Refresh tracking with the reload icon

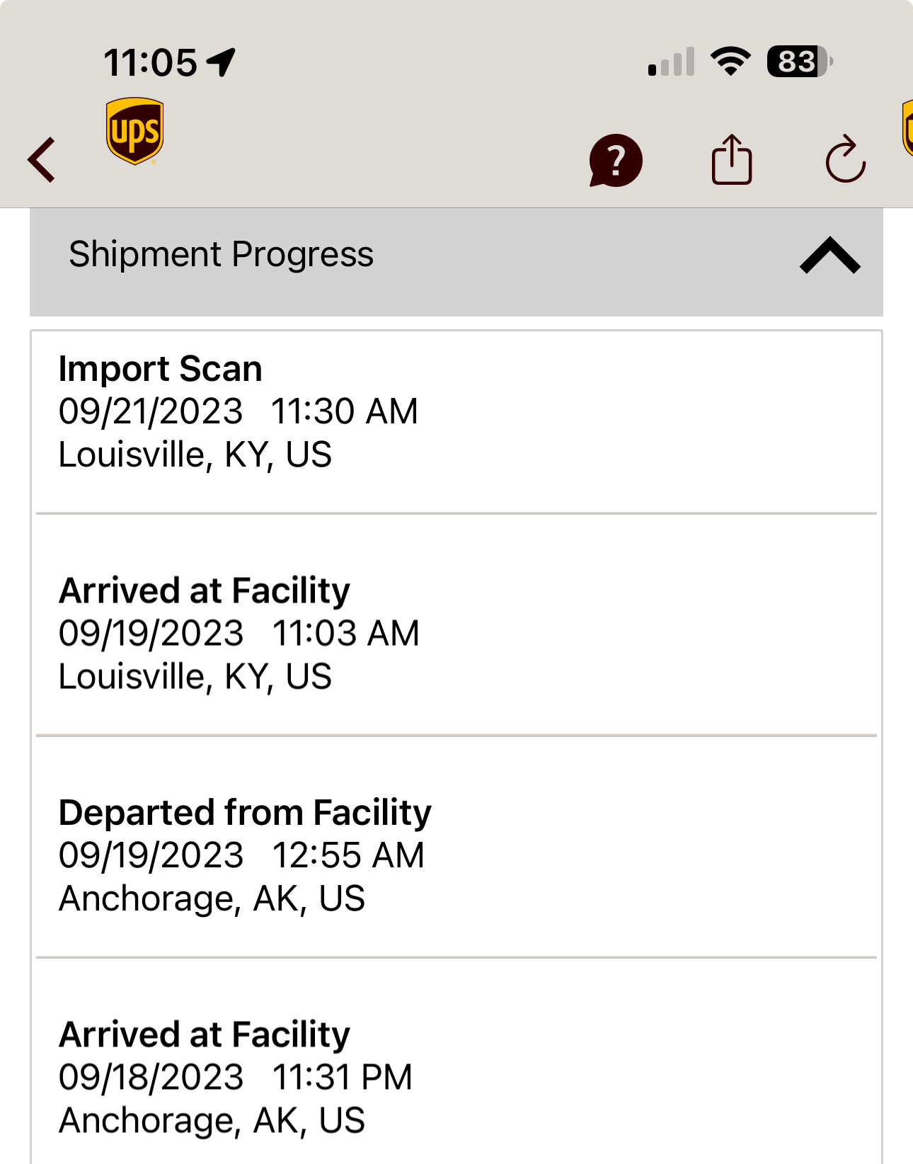[845, 159]
